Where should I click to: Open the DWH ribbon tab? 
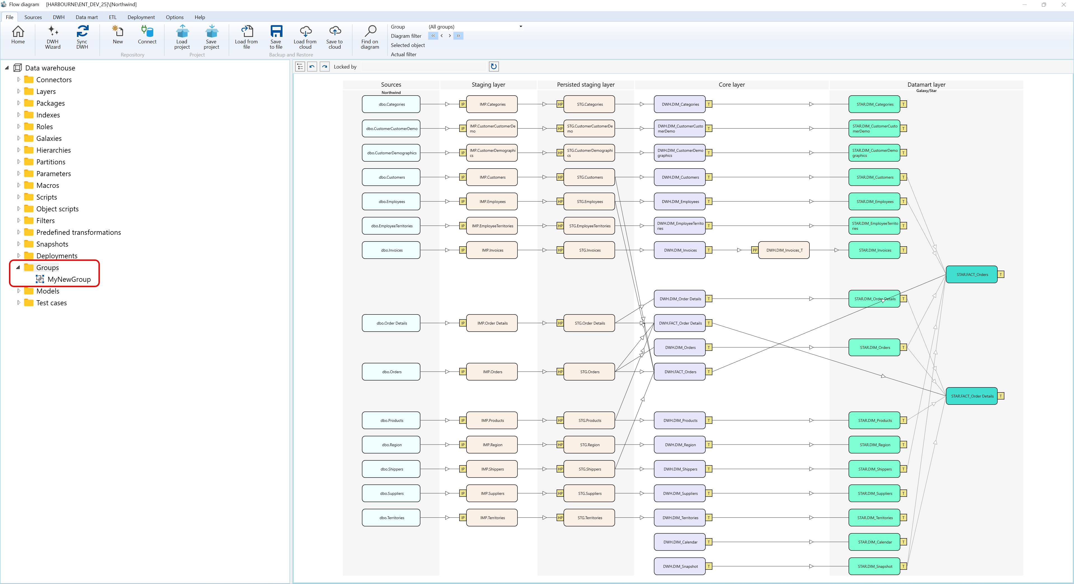(59, 17)
